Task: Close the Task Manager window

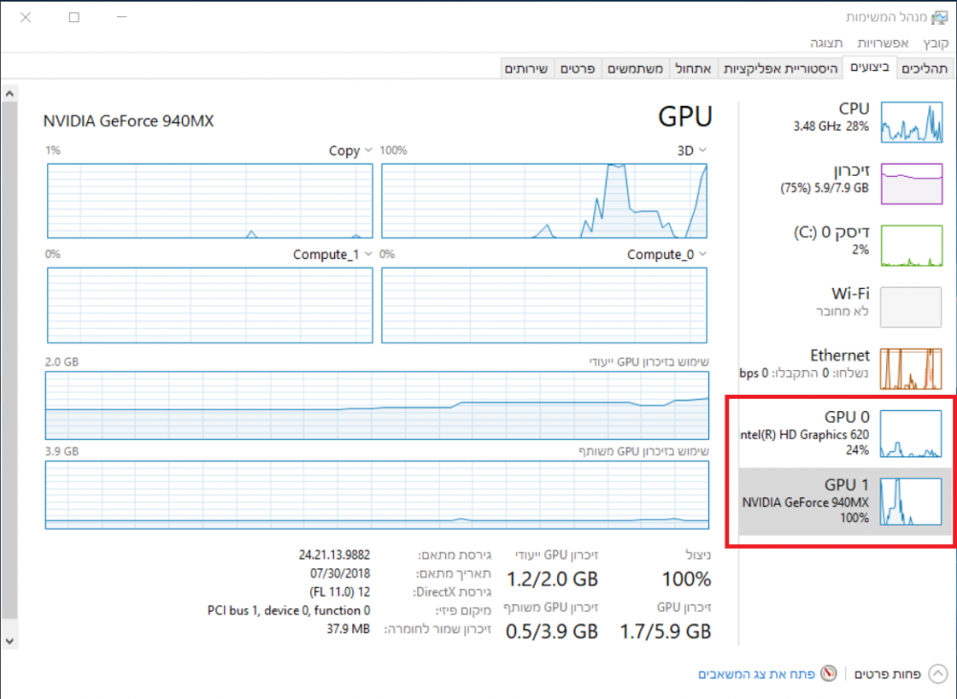Action: click(26, 17)
